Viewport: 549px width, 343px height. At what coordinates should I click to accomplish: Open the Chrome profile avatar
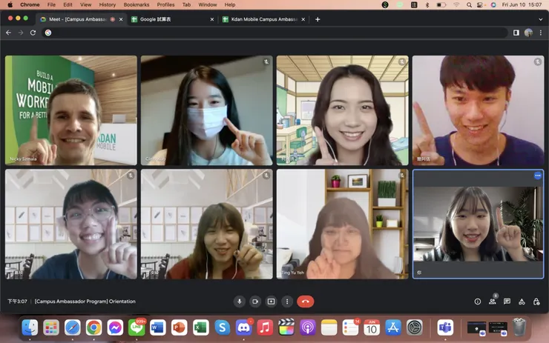click(528, 33)
